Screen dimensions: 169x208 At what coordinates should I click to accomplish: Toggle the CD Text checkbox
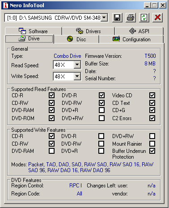[x=152, y=103]
